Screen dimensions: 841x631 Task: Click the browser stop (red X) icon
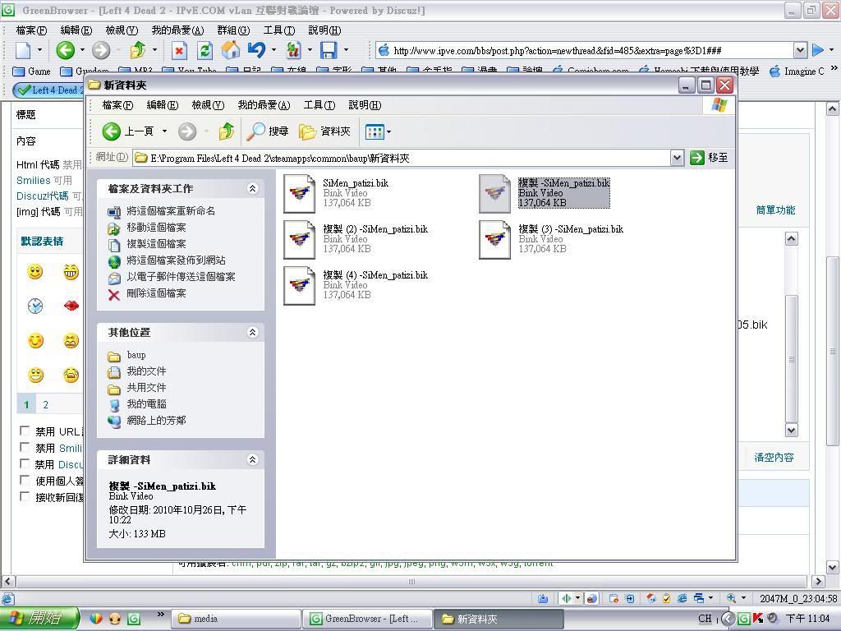(179, 50)
